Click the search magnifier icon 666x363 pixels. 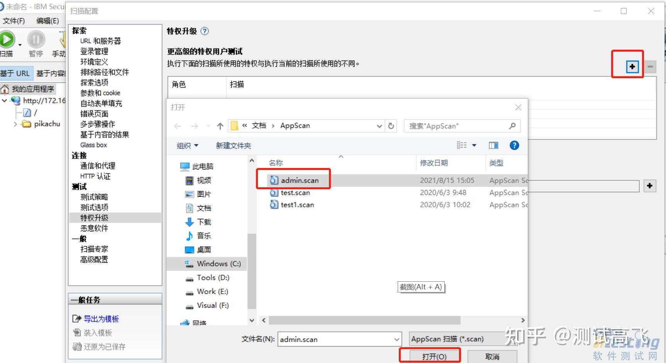(x=512, y=126)
